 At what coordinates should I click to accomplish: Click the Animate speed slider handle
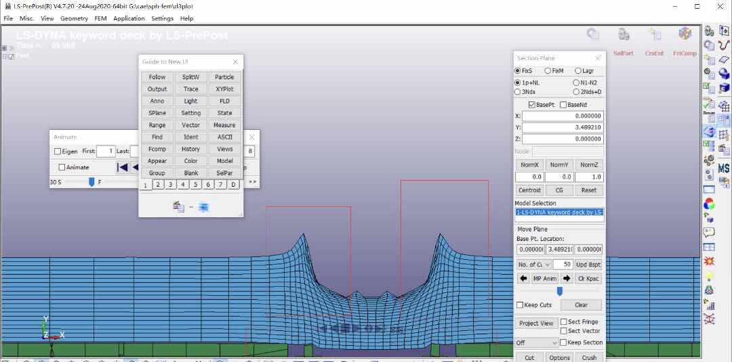click(x=91, y=182)
